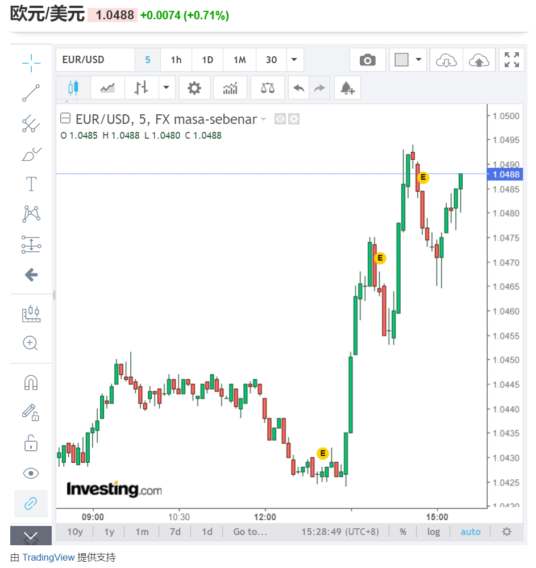536x568 pixels.
Task: Redo last chart action
Action: point(319,88)
